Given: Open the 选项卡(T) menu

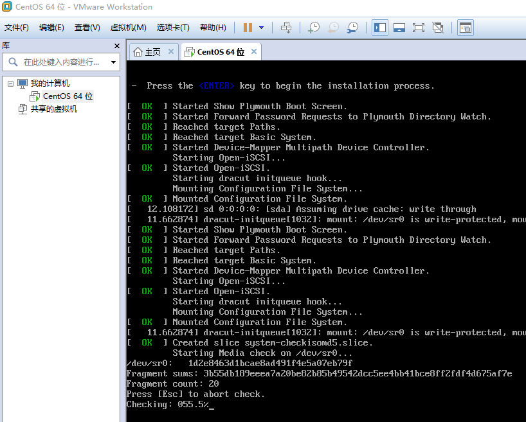Looking at the screenshot, I should pos(173,28).
